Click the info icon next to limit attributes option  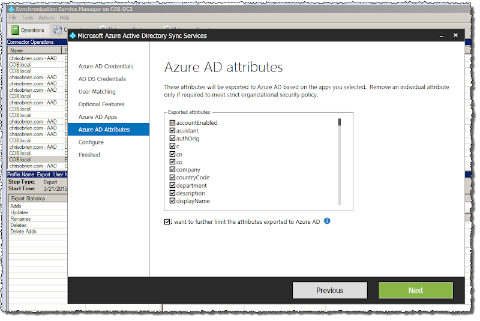pyautogui.click(x=327, y=221)
